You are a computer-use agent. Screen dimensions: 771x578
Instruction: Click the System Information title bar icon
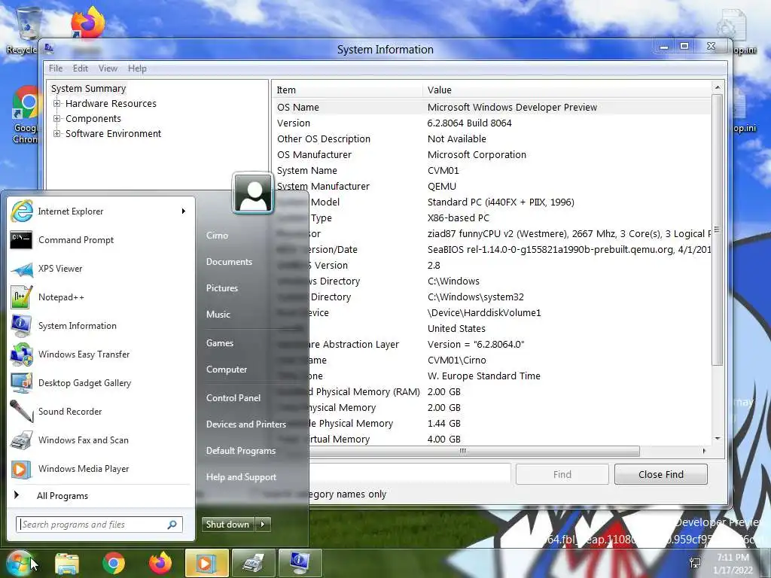(49, 48)
